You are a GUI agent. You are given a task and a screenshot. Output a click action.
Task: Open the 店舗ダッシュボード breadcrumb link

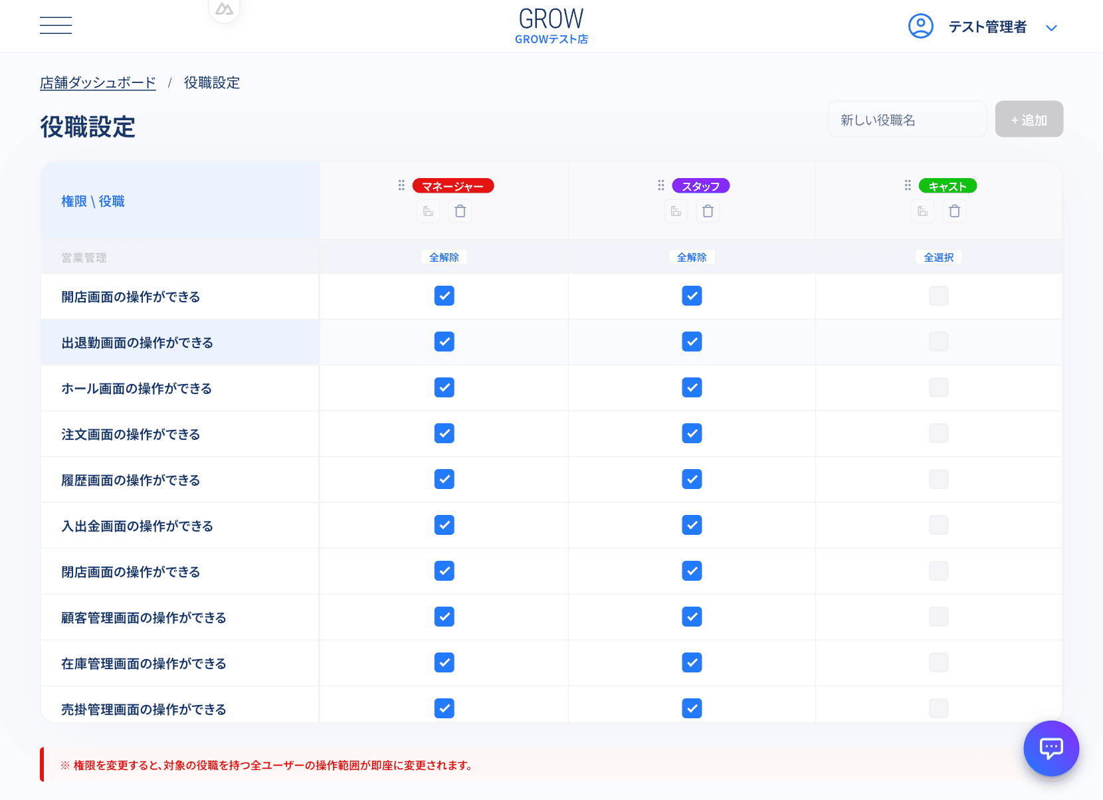click(x=98, y=83)
